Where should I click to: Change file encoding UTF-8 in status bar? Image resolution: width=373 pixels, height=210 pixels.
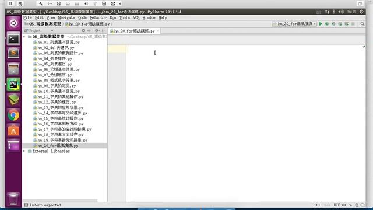click(x=339, y=205)
